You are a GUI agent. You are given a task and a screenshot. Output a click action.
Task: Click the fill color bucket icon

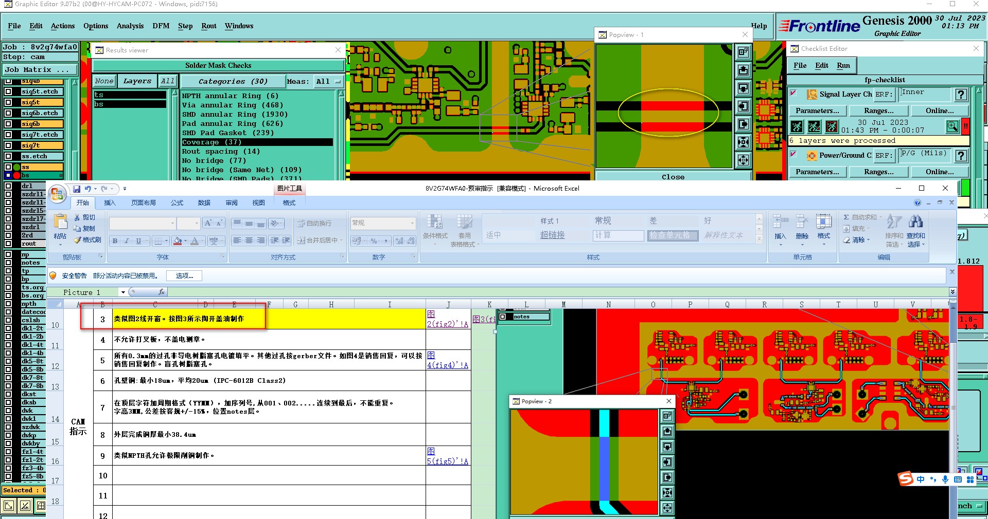178,240
